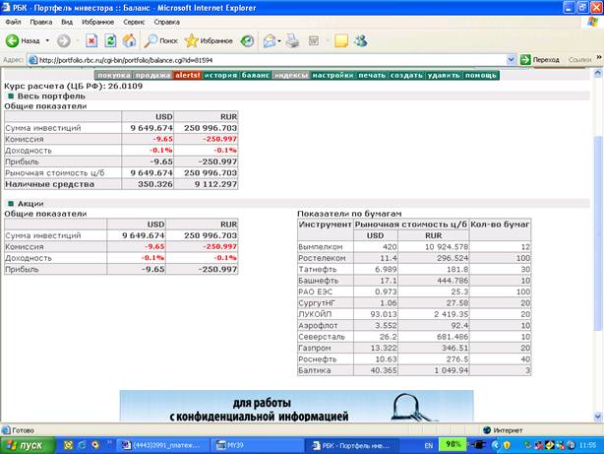The height and width of the screenshot is (454, 604).
Task: Click the Back navigation arrow icon
Action: point(15,41)
